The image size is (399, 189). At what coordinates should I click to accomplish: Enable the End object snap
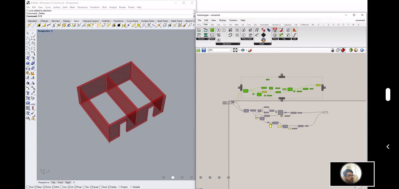click(x=28, y=187)
